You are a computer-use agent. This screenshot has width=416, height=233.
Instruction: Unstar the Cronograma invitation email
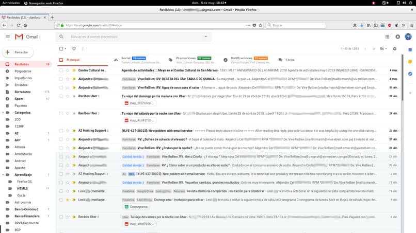(68, 200)
